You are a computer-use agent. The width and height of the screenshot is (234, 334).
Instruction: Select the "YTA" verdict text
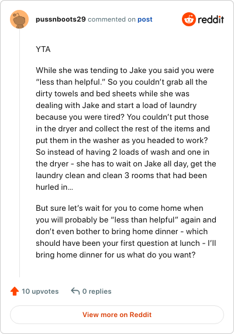pos(43,49)
